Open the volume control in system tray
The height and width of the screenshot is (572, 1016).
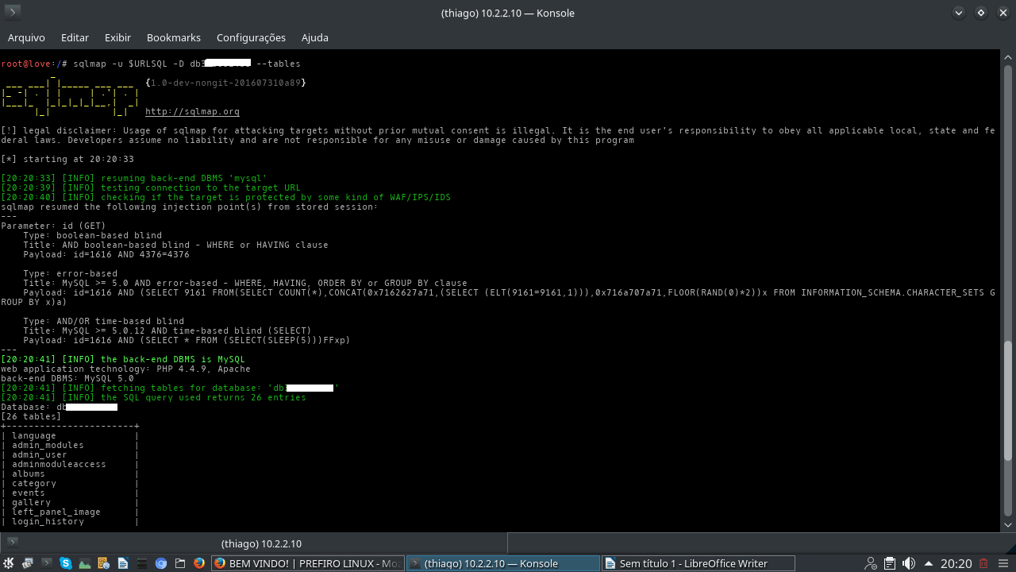coord(909,563)
